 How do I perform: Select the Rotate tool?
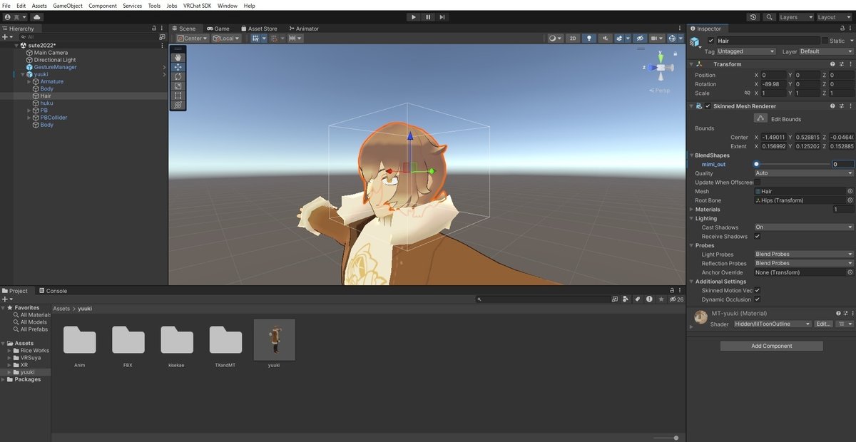(178, 76)
